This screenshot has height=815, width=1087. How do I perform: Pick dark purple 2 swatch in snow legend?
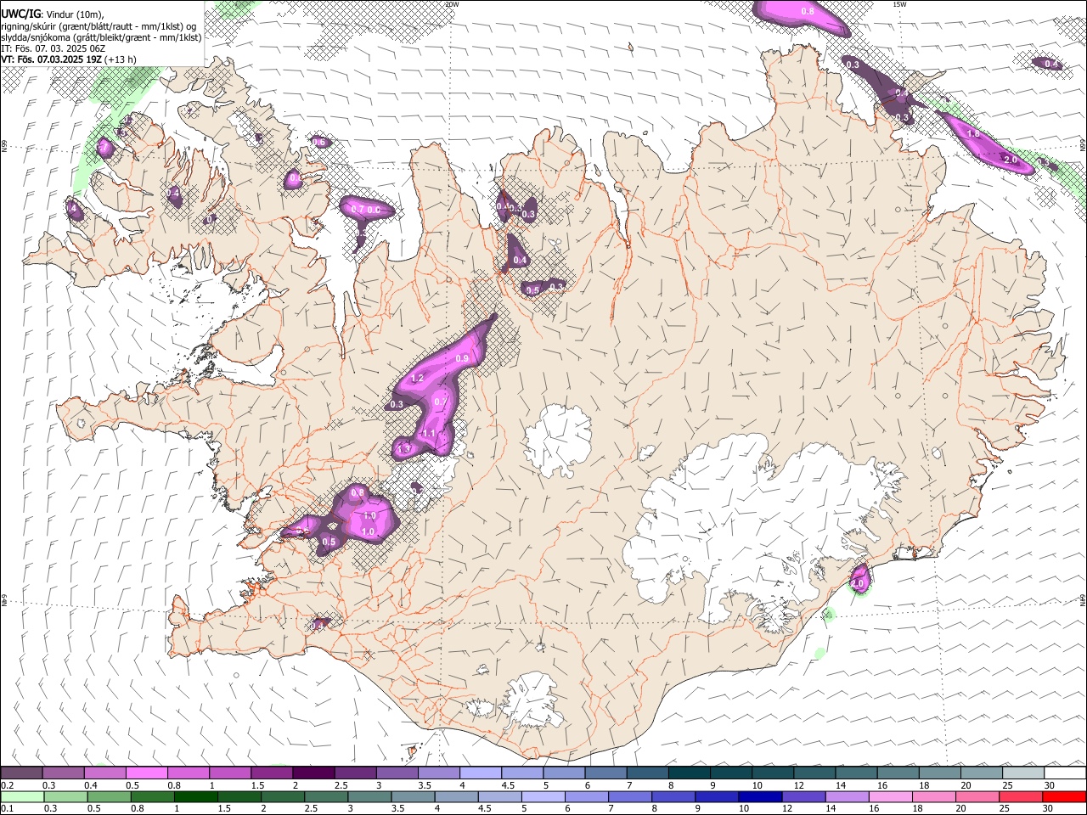tap(313, 773)
